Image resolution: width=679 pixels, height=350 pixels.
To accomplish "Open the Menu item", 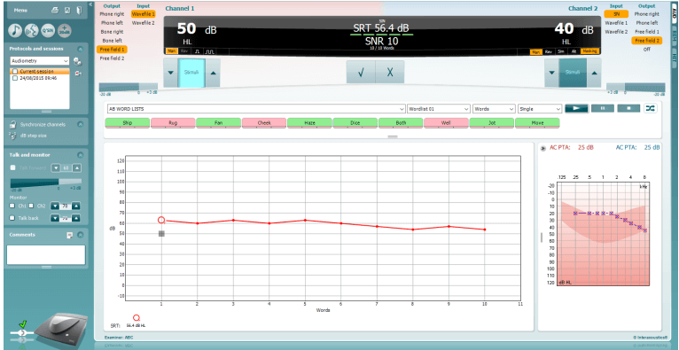I will point(21,10).
